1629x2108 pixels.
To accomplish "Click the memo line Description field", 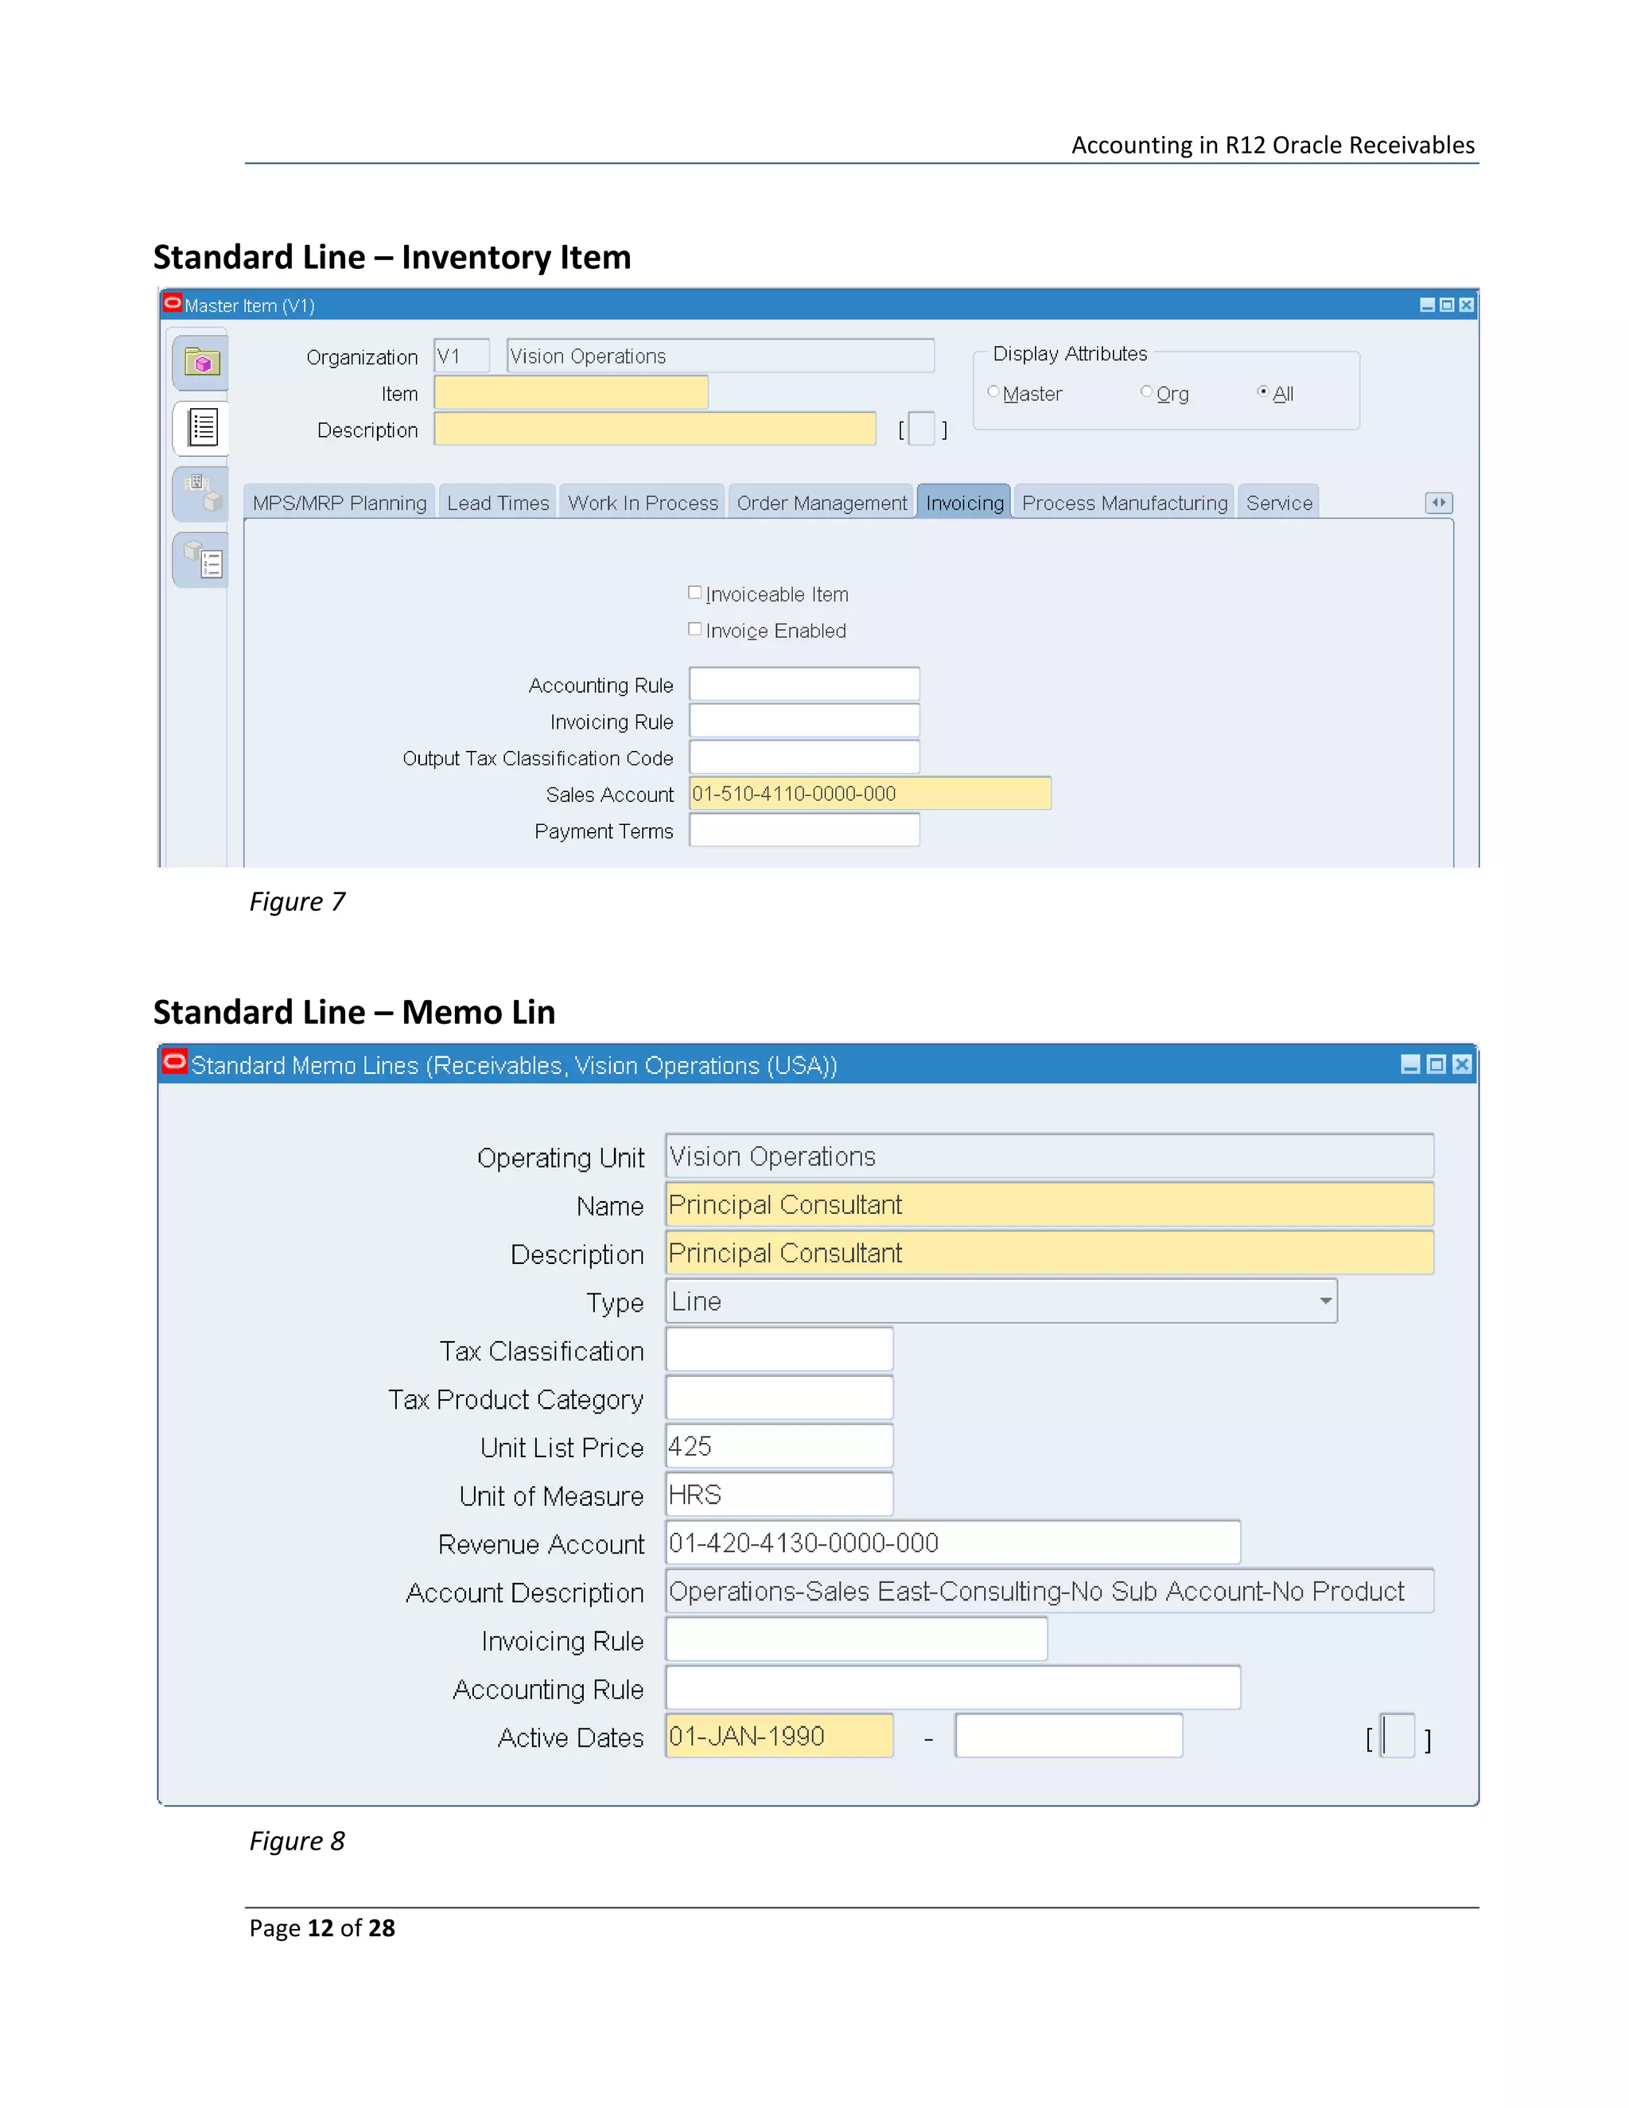I will [x=1049, y=1253].
